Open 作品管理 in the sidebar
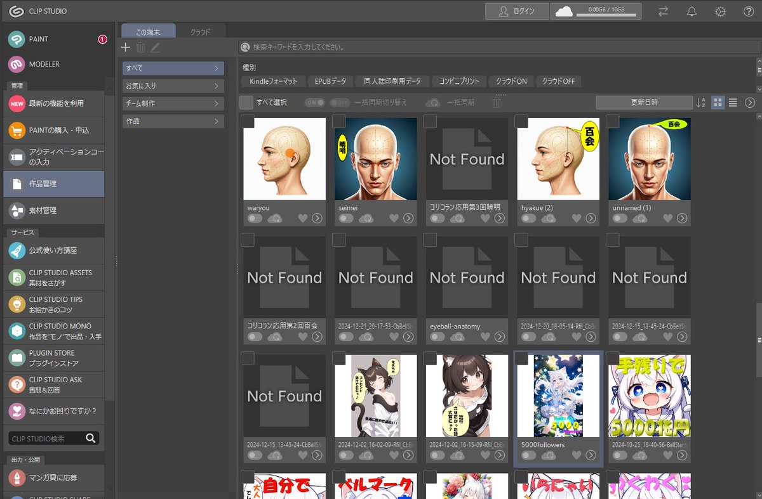Image resolution: width=762 pixels, height=499 pixels. tap(54, 184)
